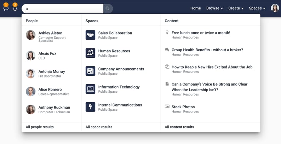Click the 'People' column header
Viewport: 281px width, 144px height.
[x=32, y=21]
